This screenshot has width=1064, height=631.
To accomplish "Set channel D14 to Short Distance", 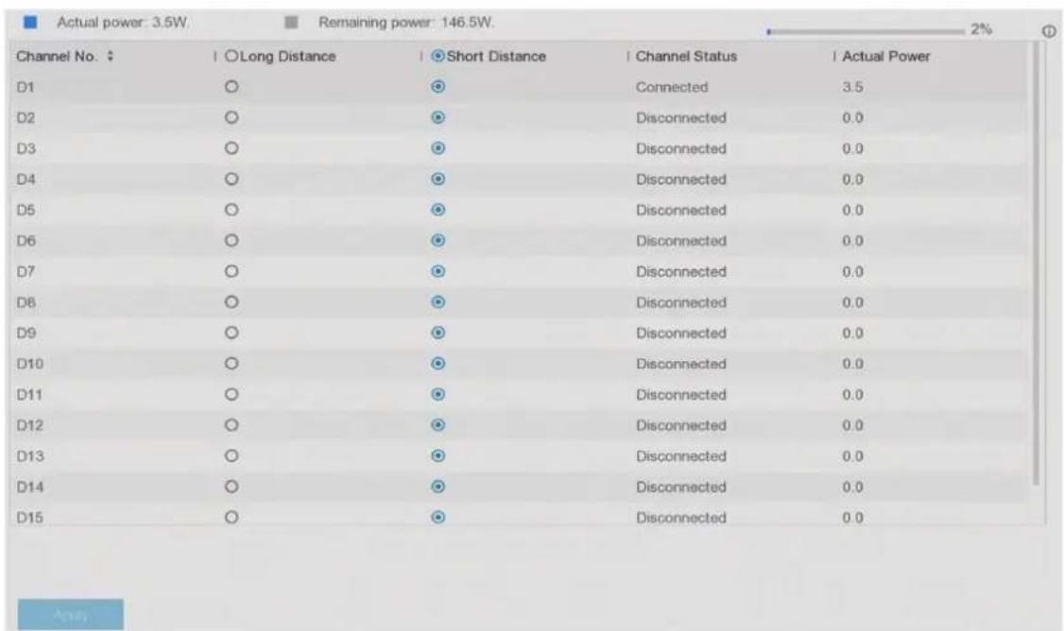I will click(438, 486).
